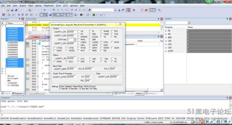Open the STOP bits dropdown
Viewport: 232px width, 125px height.
coord(75,40)
